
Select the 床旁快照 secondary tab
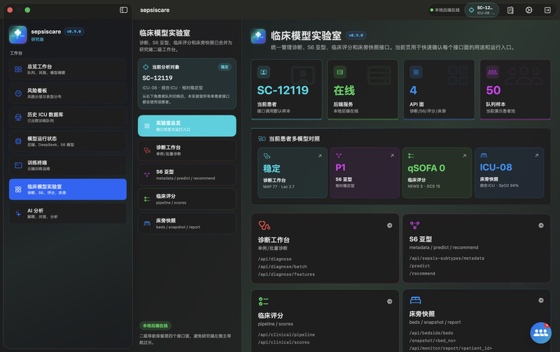point(187,223)
